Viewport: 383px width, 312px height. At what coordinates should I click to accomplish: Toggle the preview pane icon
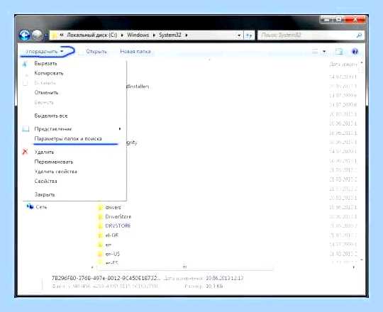click(339, 52)
